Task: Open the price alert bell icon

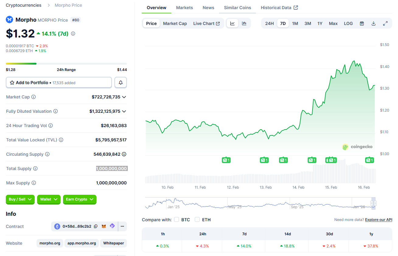Action: click(x=120, y=82)
